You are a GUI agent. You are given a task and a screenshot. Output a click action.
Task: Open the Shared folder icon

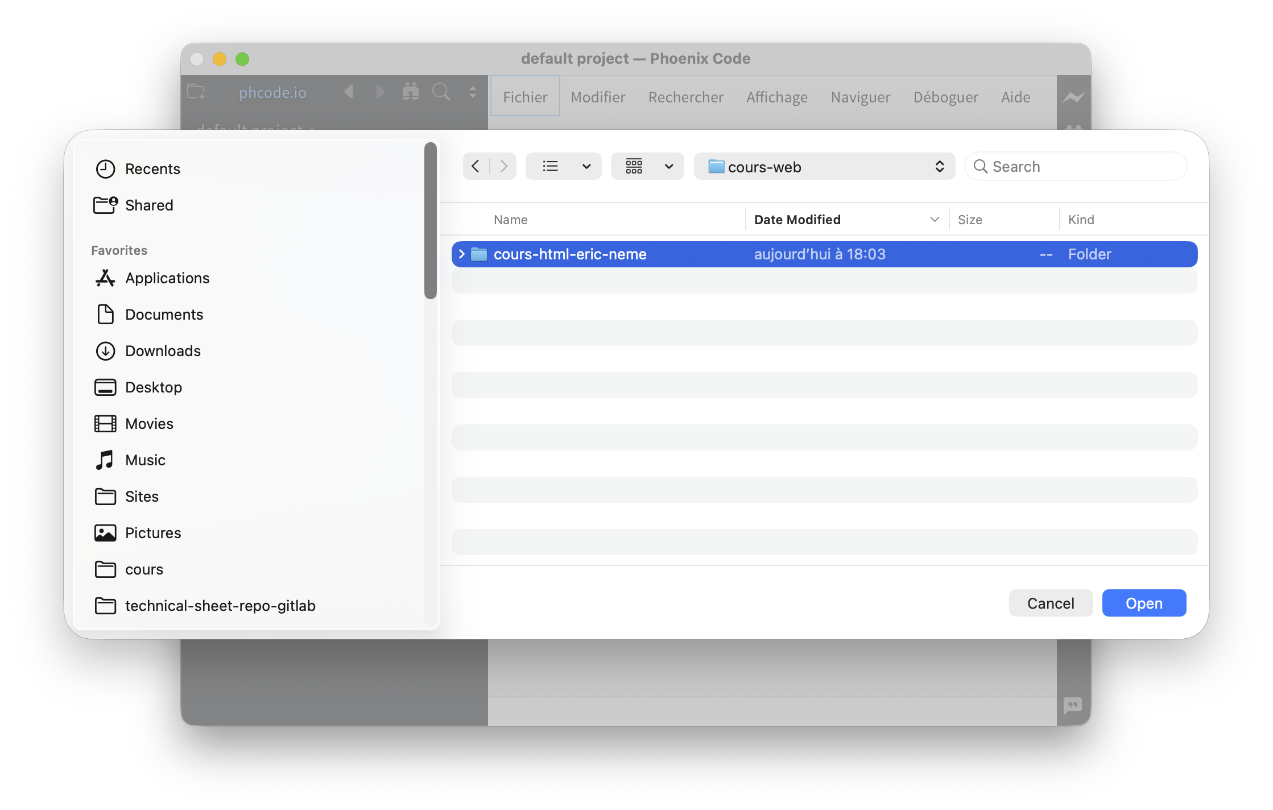(x=105, y=205)
